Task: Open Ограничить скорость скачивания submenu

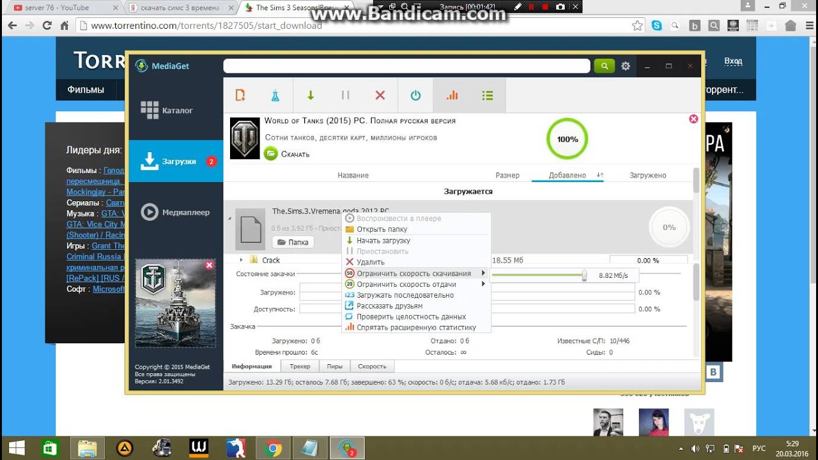Action: pos(415,273)
